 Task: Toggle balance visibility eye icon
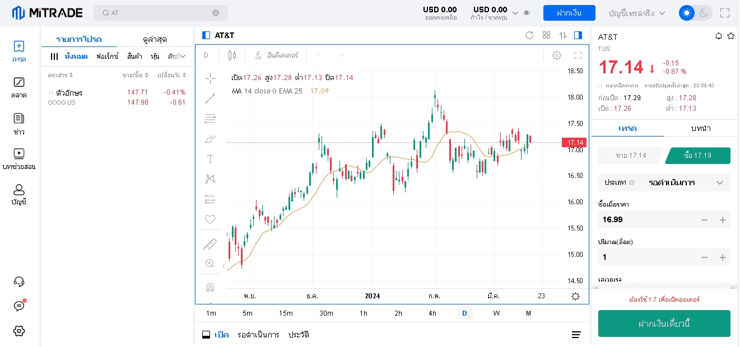pos(527,13)
